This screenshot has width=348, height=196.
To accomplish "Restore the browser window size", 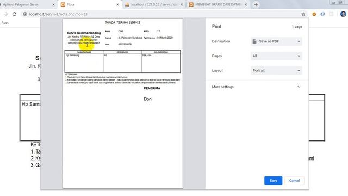I will [x=340, y=2].
